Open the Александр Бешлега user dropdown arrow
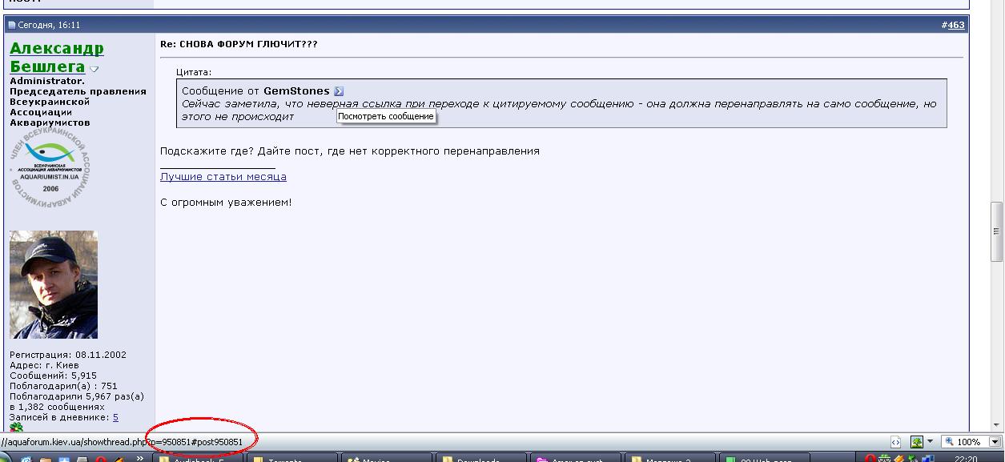The width and height of the screenshot is (1005, 462). pyautogui.click(x=94, y=70)
